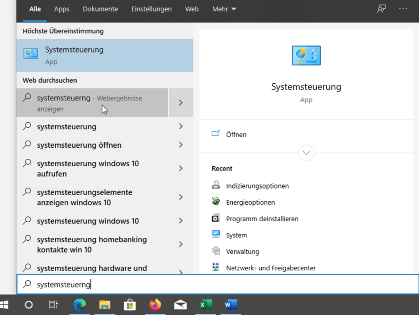Open the Mehr dropdown in the search header

coord(223,8)
